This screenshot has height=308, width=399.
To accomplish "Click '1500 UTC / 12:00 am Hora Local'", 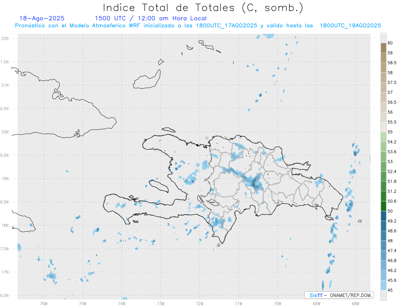I will (x=151, y=18).
